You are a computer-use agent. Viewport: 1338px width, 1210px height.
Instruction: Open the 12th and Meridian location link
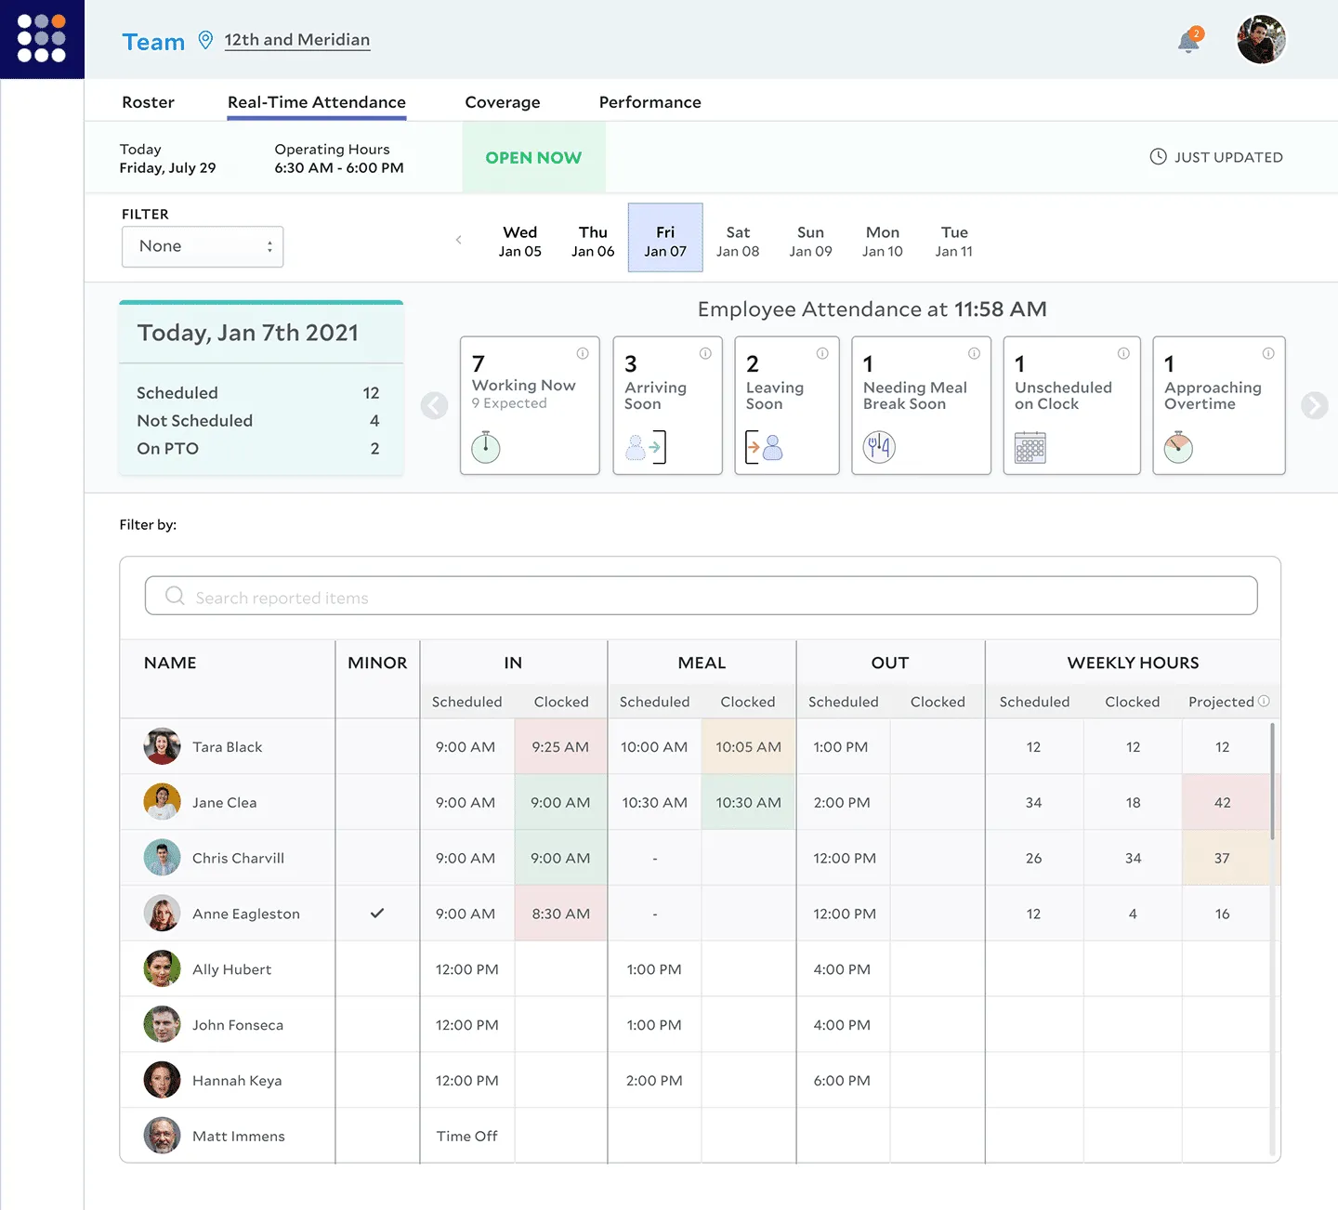(296, 40)
